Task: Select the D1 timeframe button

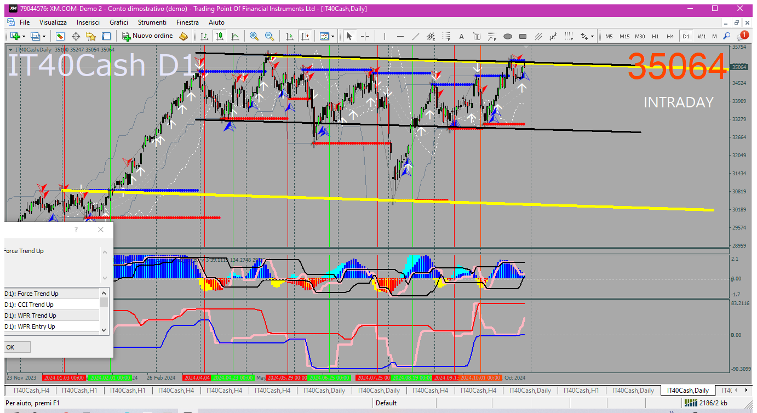Action: coord(686,36)
